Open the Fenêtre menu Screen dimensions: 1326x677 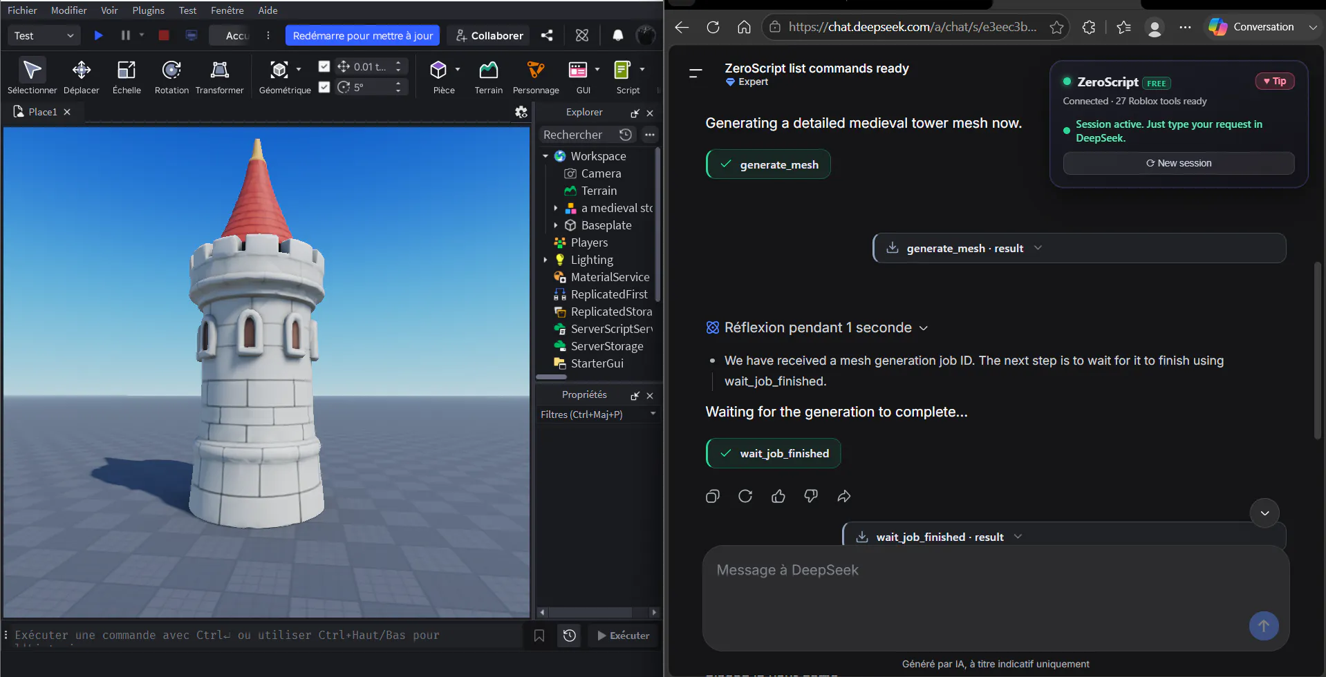pyautogui.click(x=227, y=10)
